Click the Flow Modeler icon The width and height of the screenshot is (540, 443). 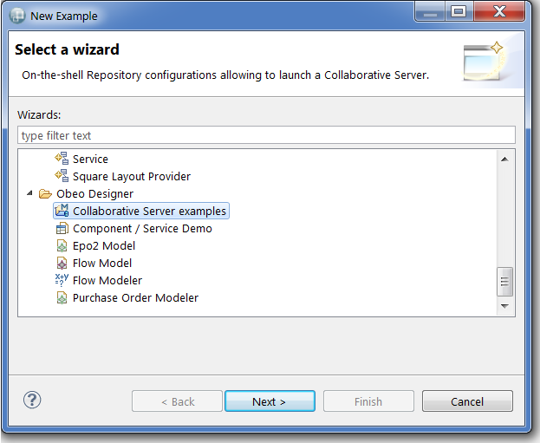tap(61, 280)
